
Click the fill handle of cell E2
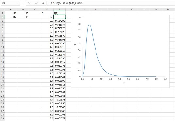(x=66, y=19)
